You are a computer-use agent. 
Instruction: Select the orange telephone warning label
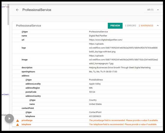(x=26, y=124)
